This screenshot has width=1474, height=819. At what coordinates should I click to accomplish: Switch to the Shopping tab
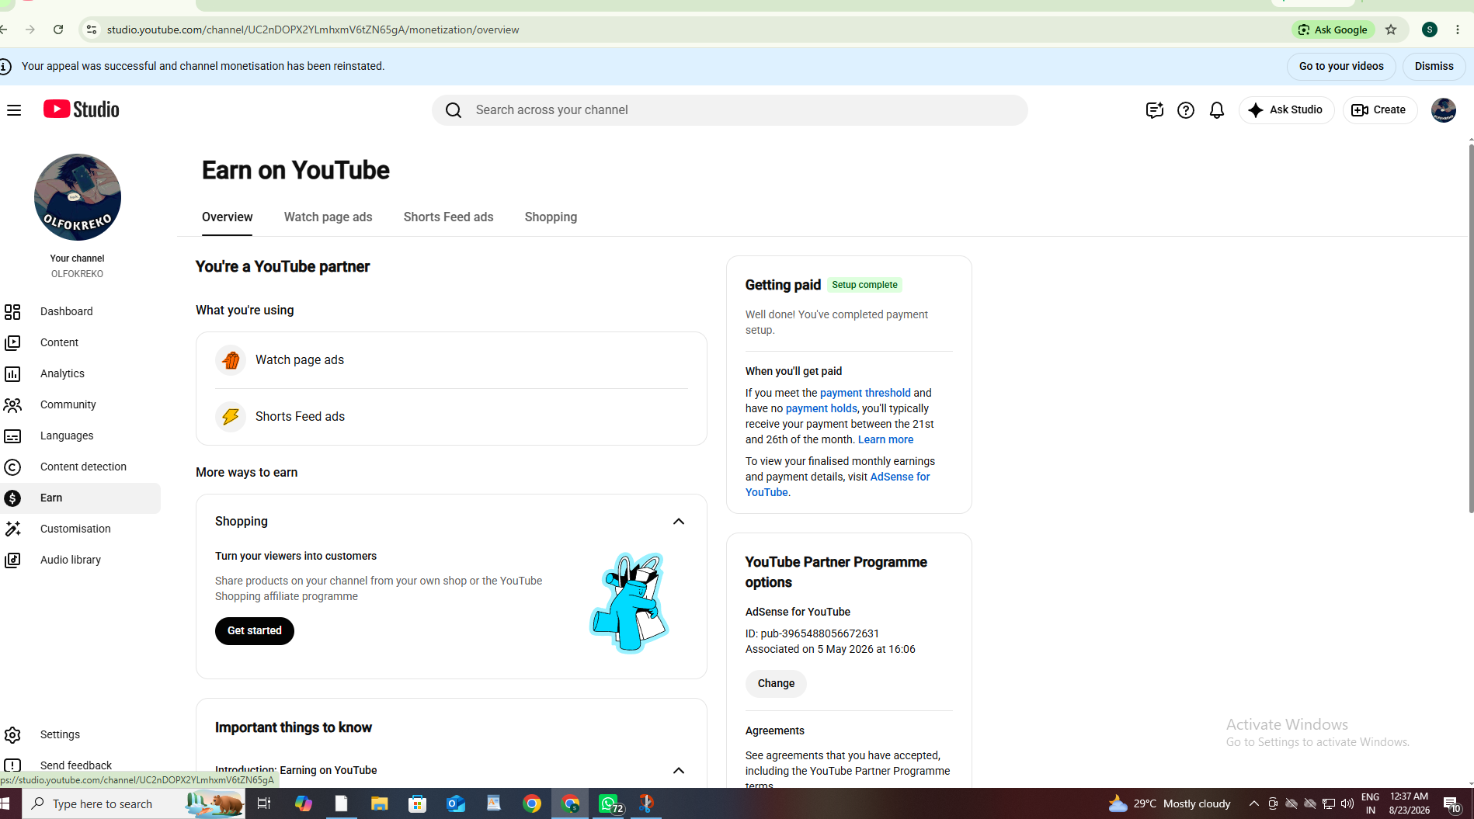click(x=551, y=217)
